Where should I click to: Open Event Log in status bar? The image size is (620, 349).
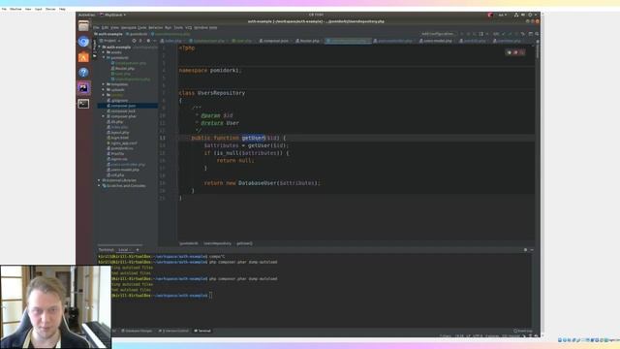[523, 331]
